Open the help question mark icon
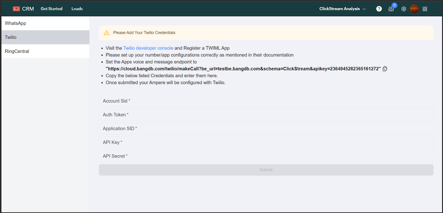The width and height of the screenshot is (443, 213). (x=379, y=9)
